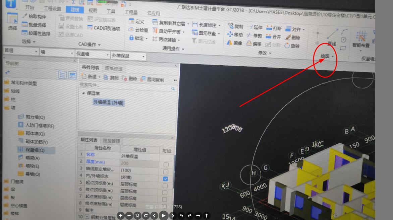This screenshot has height=220, width=393.
Task: Collapse the 保温墙 tree node
Action: pos(83,93)
